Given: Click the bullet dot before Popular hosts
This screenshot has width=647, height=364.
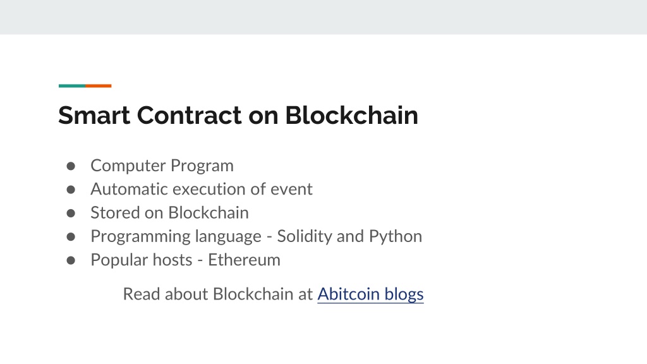Looking at the screenshot, I should click(x=71, y=260).
